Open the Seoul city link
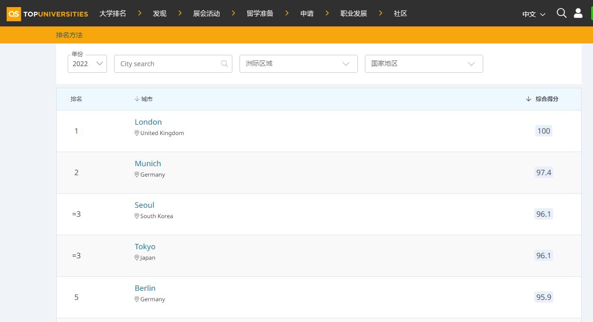The width and height of the screenshot is (593, 322). (144, 205)
